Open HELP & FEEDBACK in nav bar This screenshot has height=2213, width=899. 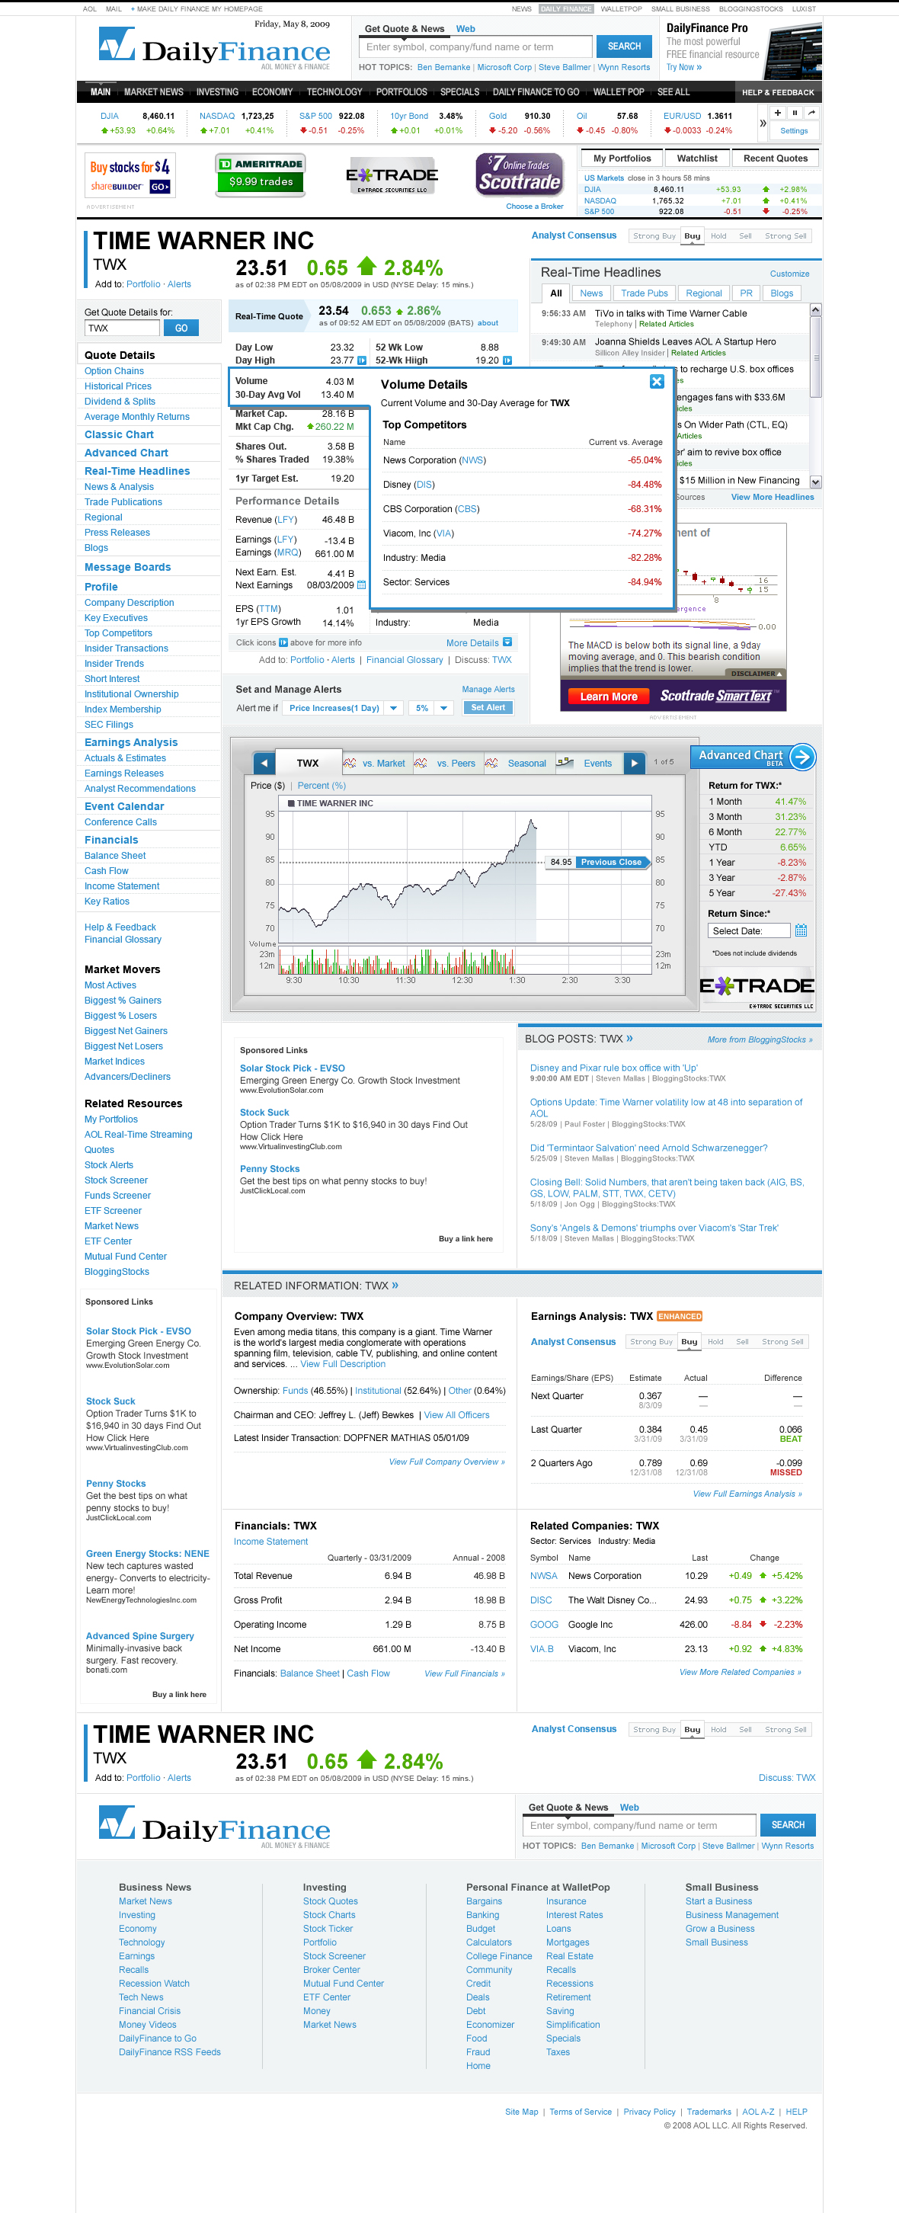(x=778, y=92)
